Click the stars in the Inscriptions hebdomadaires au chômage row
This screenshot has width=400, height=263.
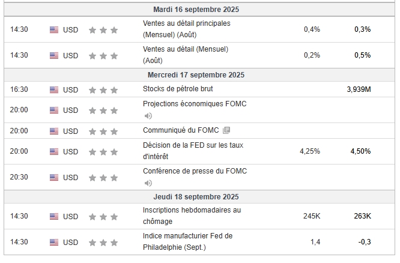click(103, 217)
